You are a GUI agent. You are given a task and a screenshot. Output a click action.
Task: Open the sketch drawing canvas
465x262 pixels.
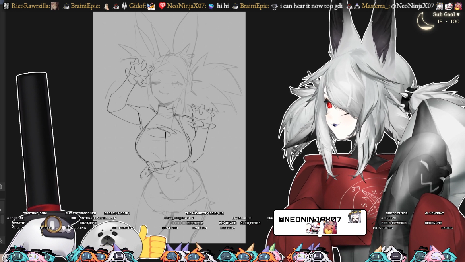pyautogui.click(x=169, y=127)
